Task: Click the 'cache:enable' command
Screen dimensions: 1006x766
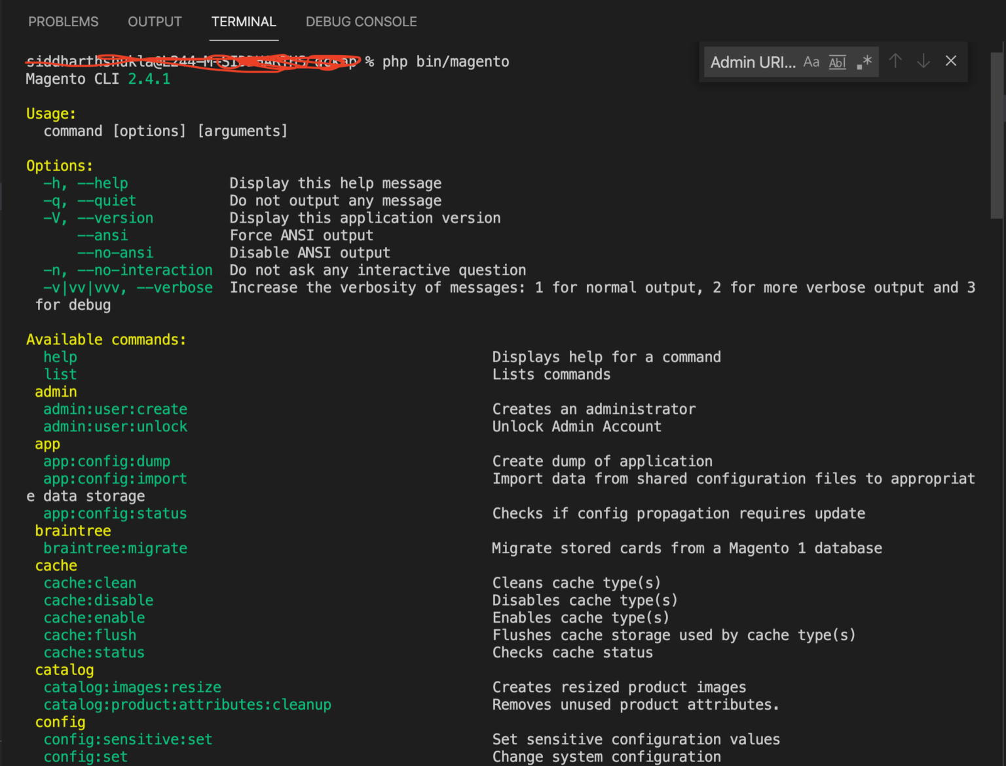Action: click(94, 618)
